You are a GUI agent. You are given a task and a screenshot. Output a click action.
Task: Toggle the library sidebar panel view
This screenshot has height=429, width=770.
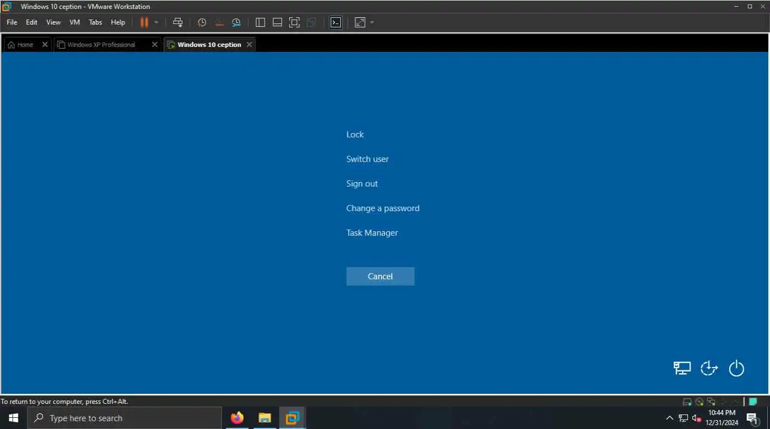pos(260,22)
